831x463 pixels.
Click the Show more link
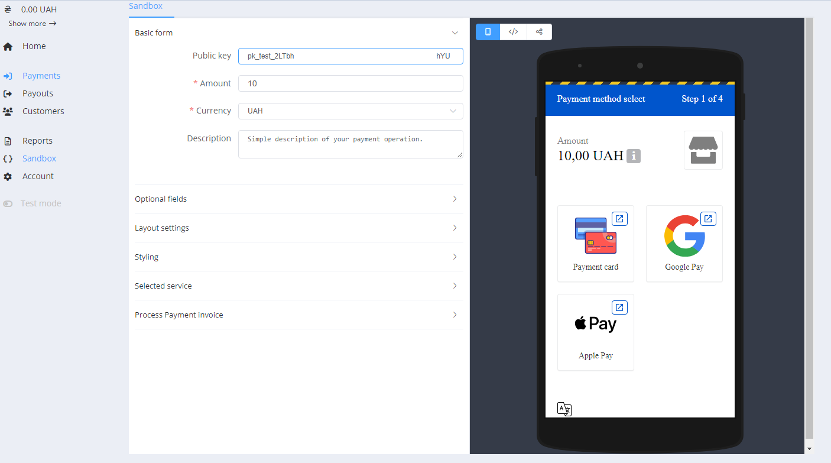coord(32,24)
